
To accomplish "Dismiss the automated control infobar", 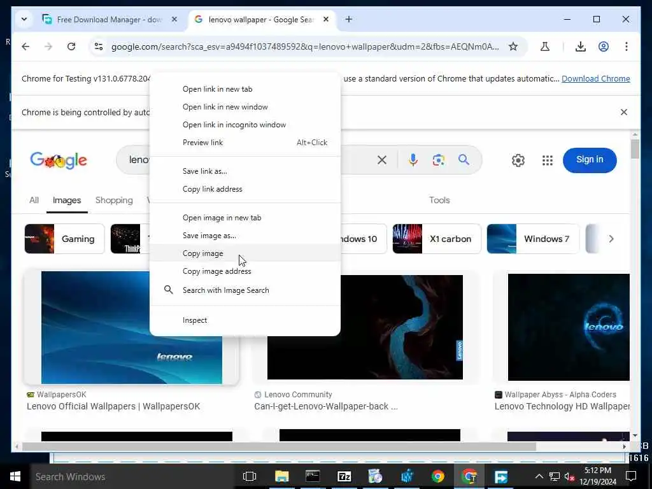I will (624, 112).
